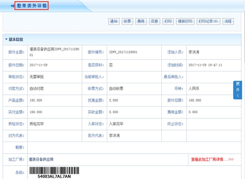245x179 pixels.
Task: Open 打印记录(0) button
Action: (208, 21)
